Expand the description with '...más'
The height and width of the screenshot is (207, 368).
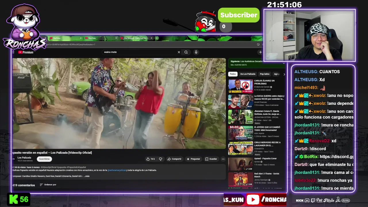(x=87, y=176)
